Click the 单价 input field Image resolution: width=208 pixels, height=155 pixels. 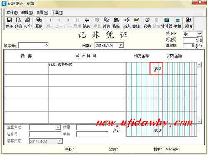pyautogui.click(x=92, y=134)
